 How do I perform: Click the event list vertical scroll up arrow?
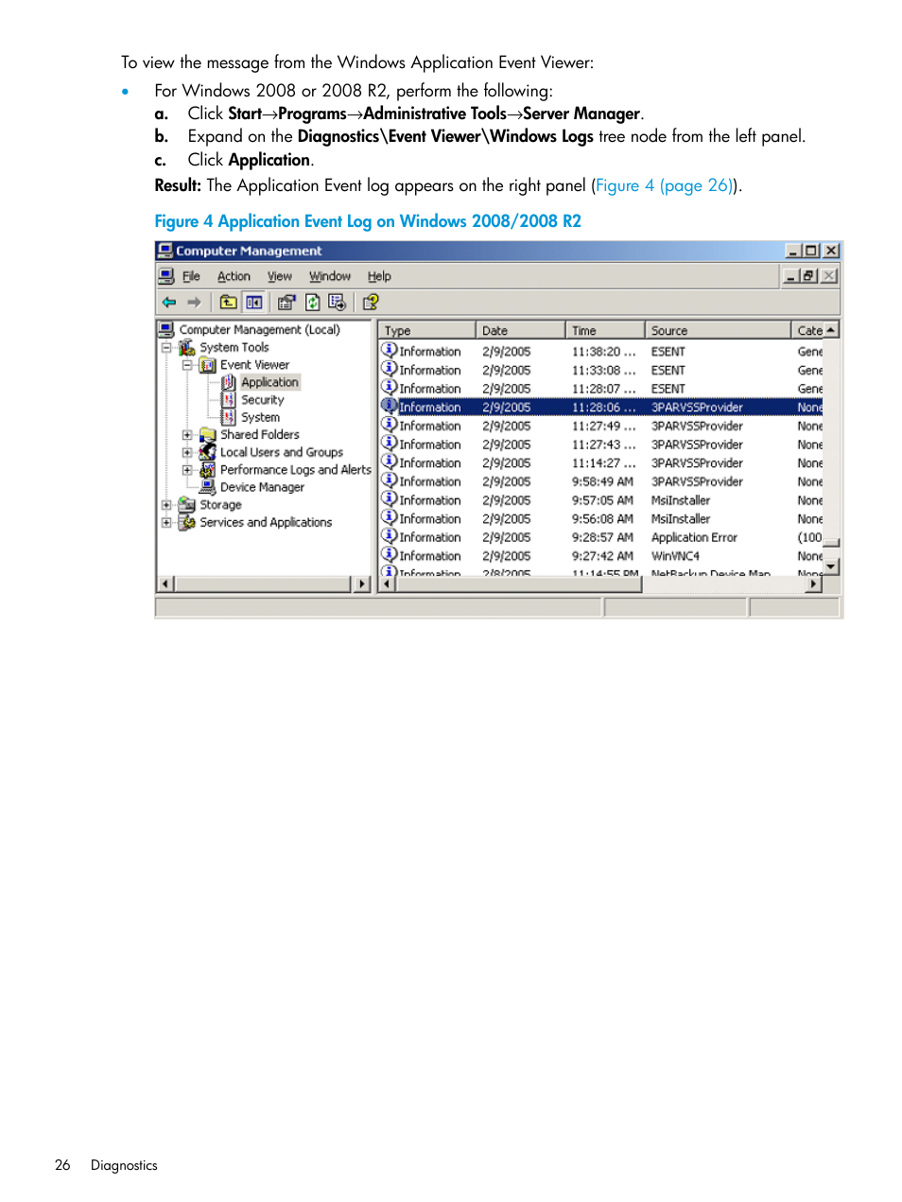831,330
